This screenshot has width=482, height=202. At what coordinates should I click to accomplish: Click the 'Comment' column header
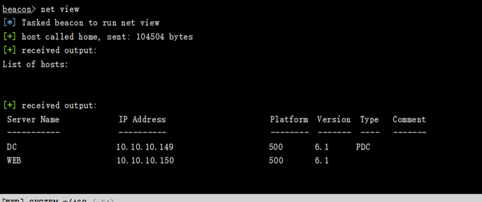click(x=409, y=120)
